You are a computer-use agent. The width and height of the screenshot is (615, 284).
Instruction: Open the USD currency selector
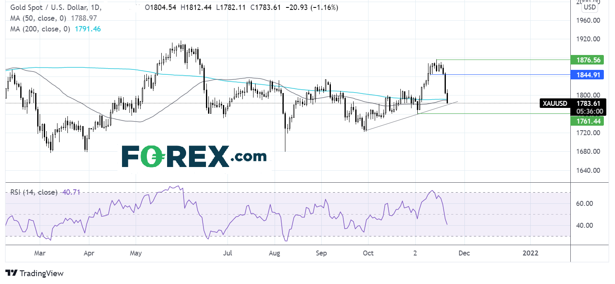[589, 7]
